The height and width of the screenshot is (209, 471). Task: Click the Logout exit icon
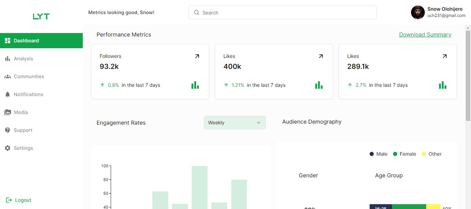pos(9,200)
